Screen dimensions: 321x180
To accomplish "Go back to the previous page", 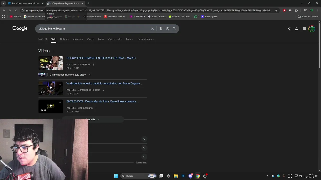I will 4,10.
